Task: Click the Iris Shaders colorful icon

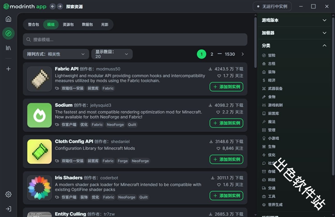Action: pyautogui.click(x=40, y=188)
